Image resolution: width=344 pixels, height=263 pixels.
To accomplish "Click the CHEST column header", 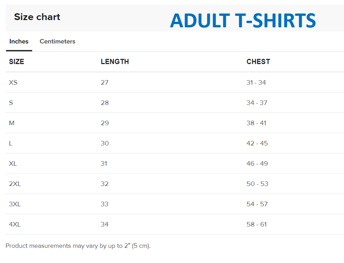I will [258, 62].
